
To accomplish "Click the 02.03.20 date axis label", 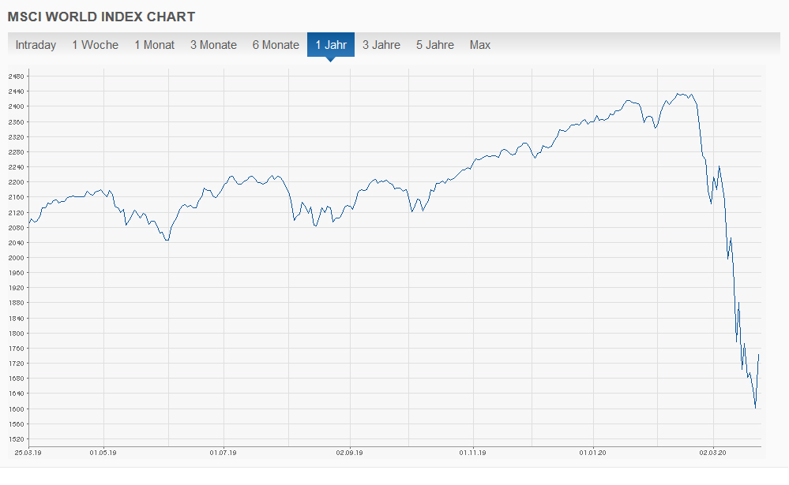I will pos(713,453).
